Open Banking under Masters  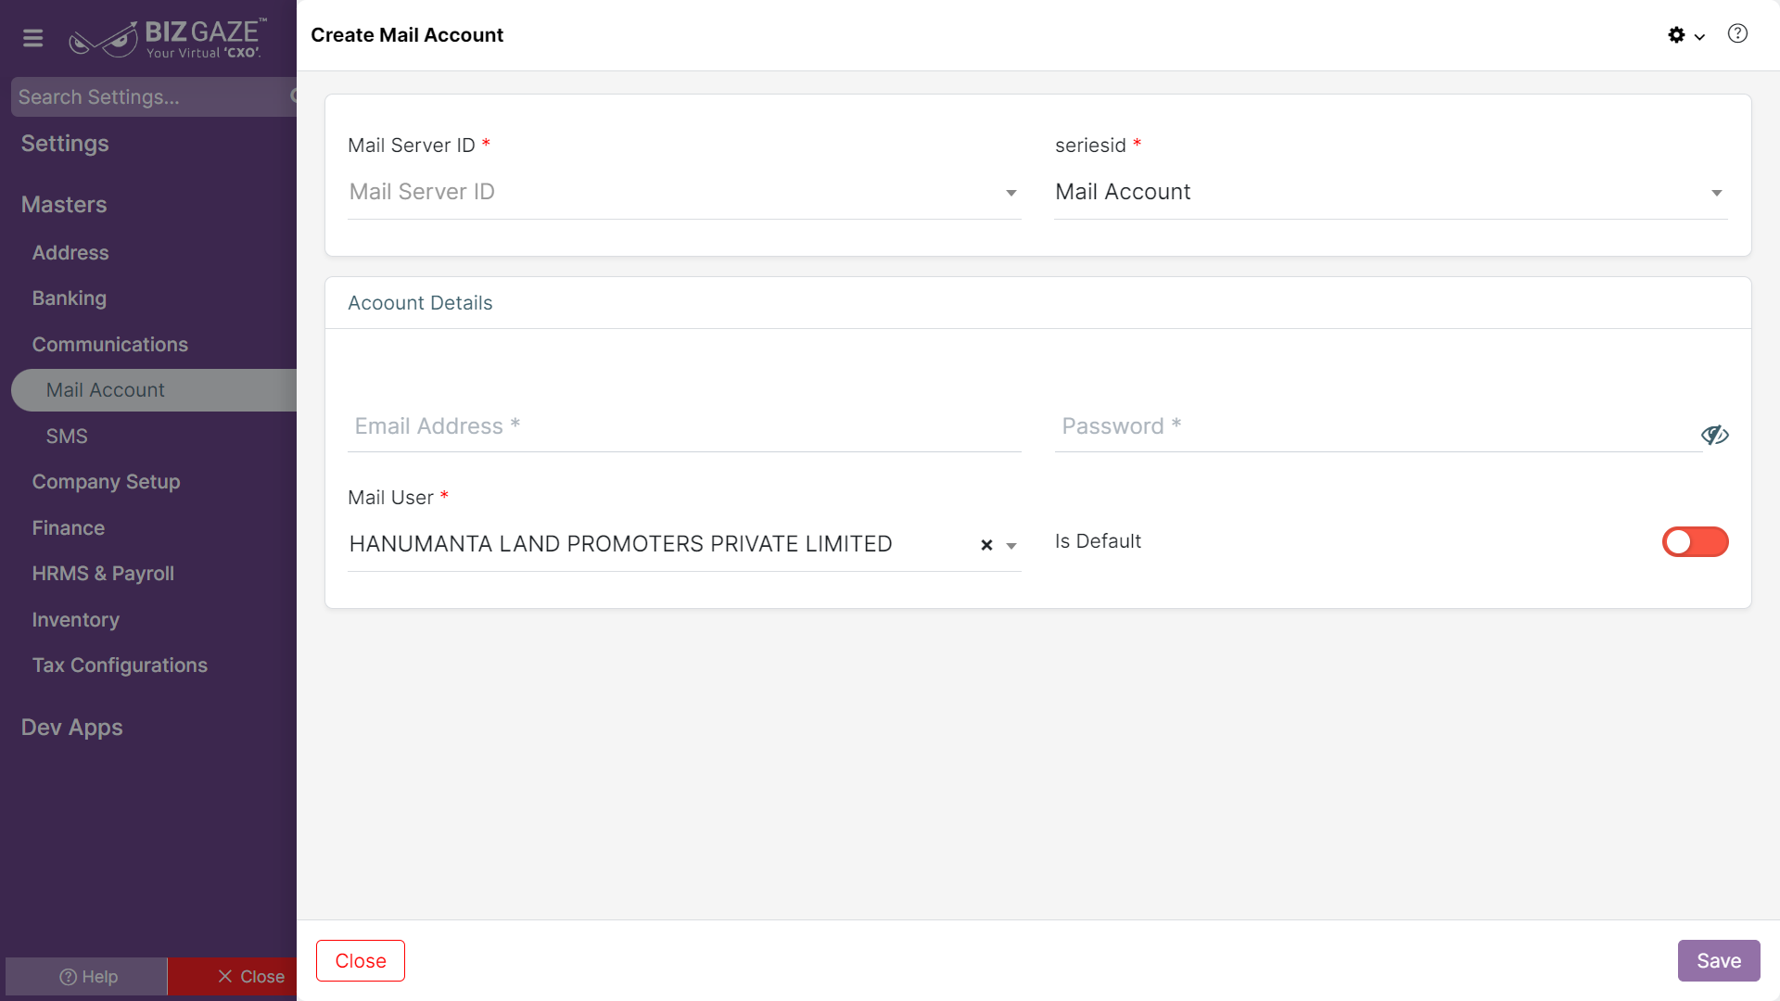[70, 298]
